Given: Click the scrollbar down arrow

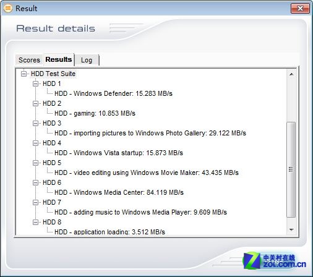Looking at the screenshot, I should (x=291, y=229).
